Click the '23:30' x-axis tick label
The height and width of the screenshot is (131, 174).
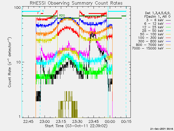pos(77,121)
